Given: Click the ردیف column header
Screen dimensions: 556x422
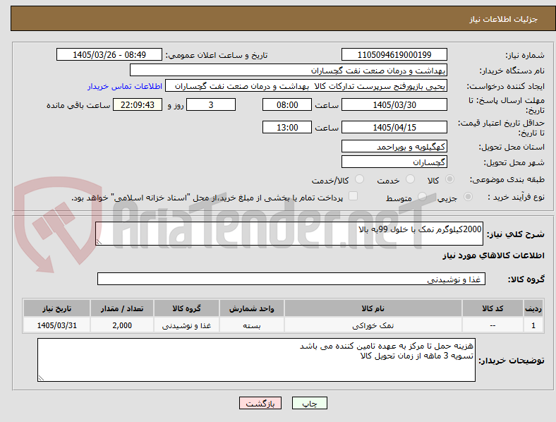Looking at the screenshot, I should pos(533,308).
